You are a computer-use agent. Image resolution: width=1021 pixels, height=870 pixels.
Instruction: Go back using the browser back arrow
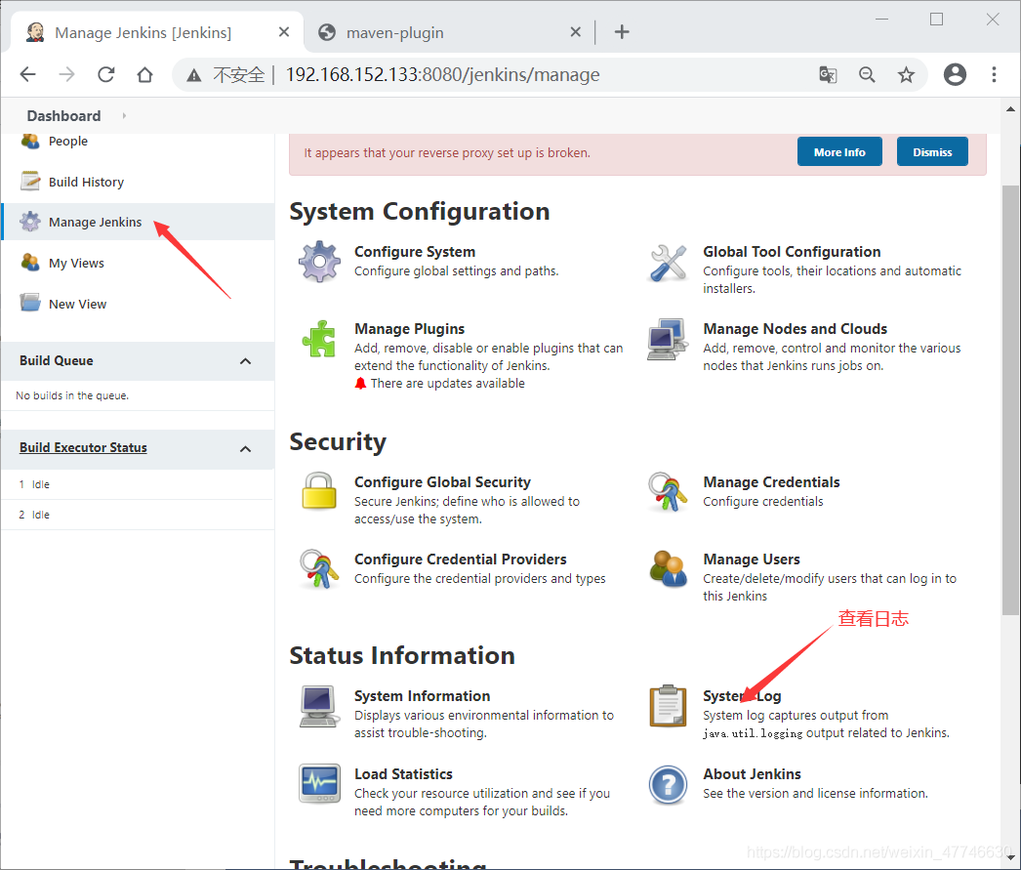pos(28,75)
